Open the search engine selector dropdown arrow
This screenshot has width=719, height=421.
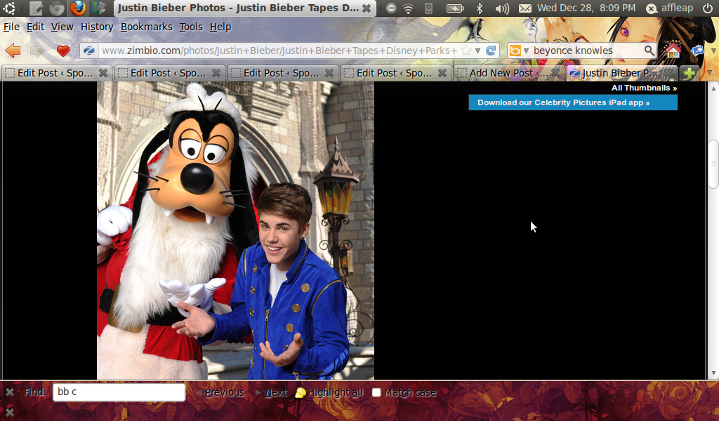526,51
